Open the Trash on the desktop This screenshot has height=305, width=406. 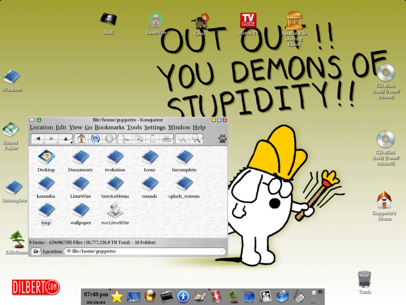(x=365, y=282)
